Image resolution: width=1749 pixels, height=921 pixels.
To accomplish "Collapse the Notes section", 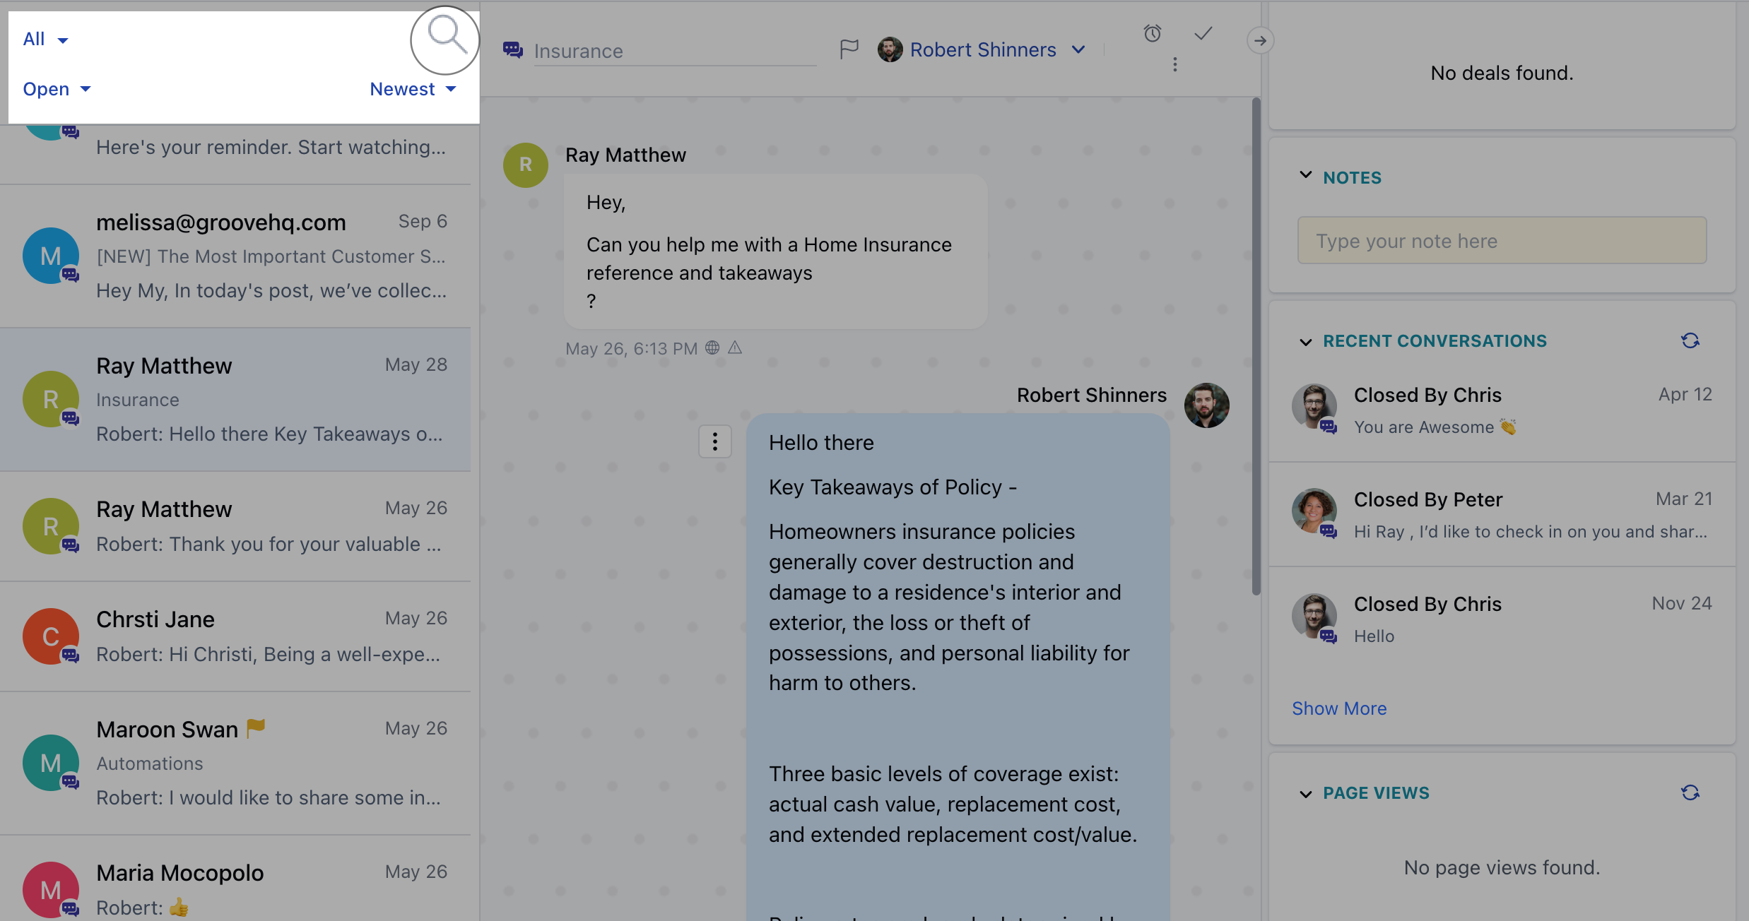I will (1307, 176).
